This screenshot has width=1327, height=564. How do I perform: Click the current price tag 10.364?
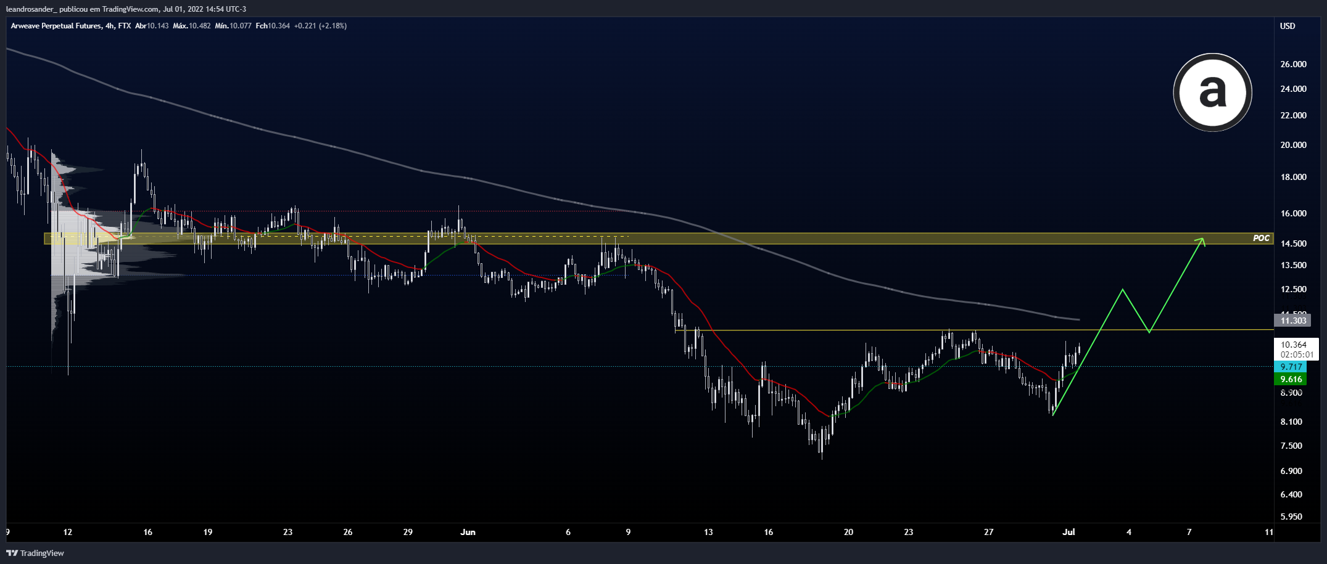coord(1293,345)
